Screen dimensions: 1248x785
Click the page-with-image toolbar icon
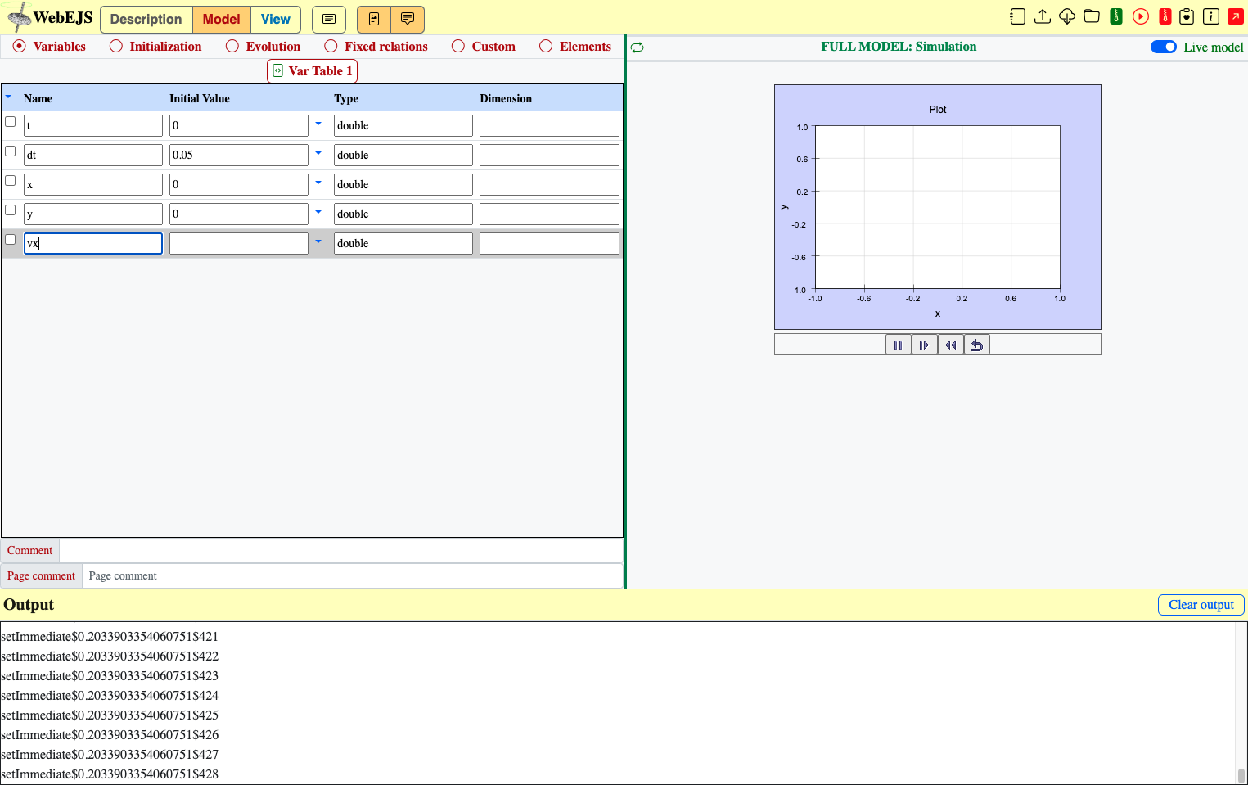(x=374, y=19)
